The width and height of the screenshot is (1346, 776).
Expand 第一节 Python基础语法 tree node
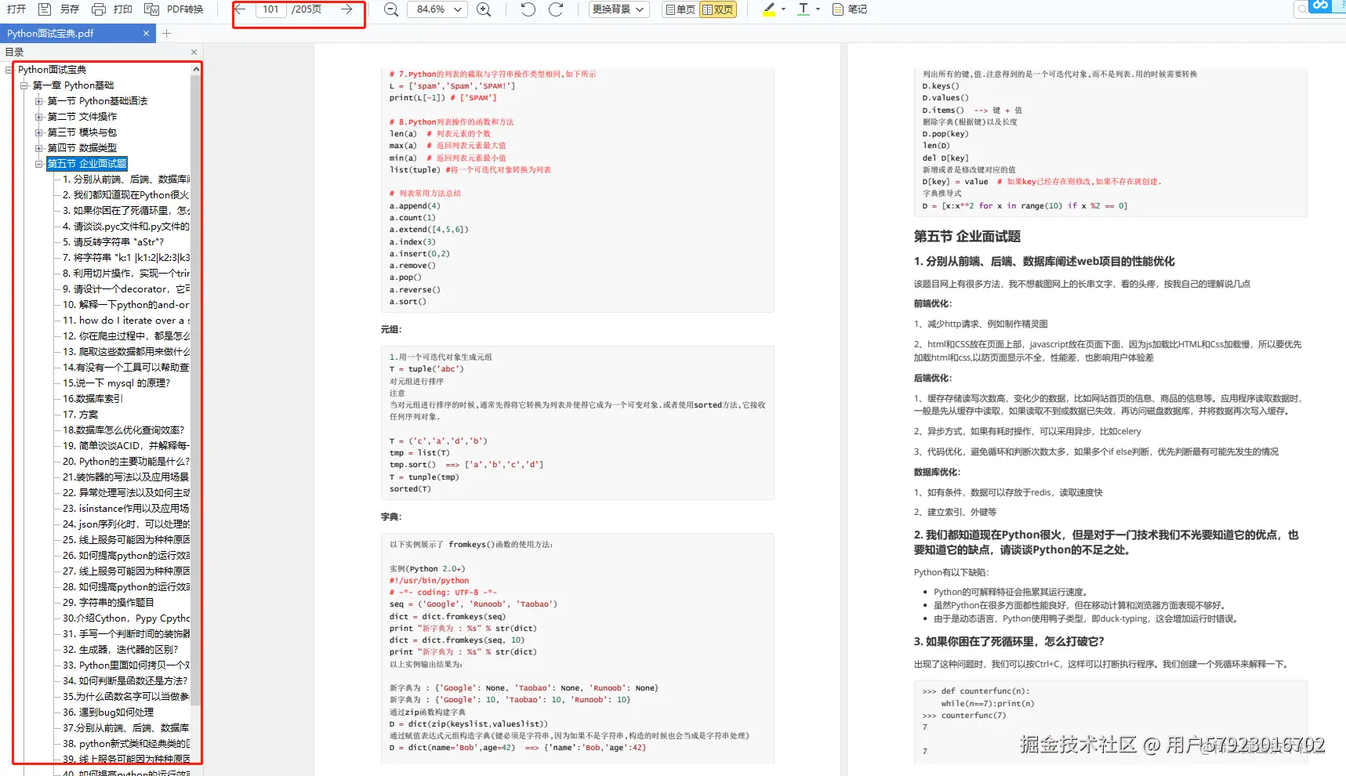coord(38,101)
